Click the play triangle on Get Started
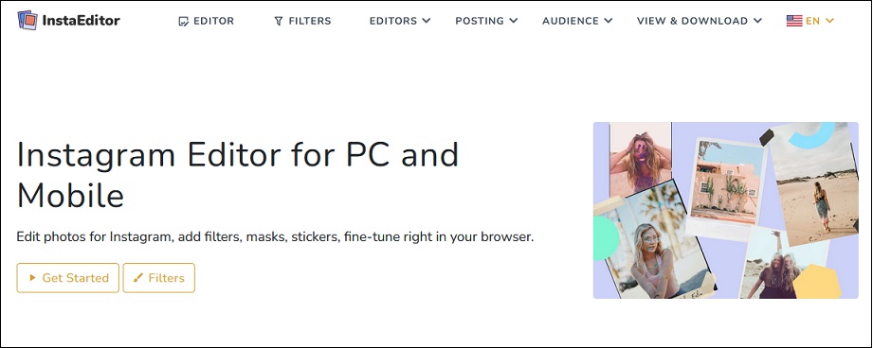This screenshot has width=873, height=348. click(x=33, y=277)
